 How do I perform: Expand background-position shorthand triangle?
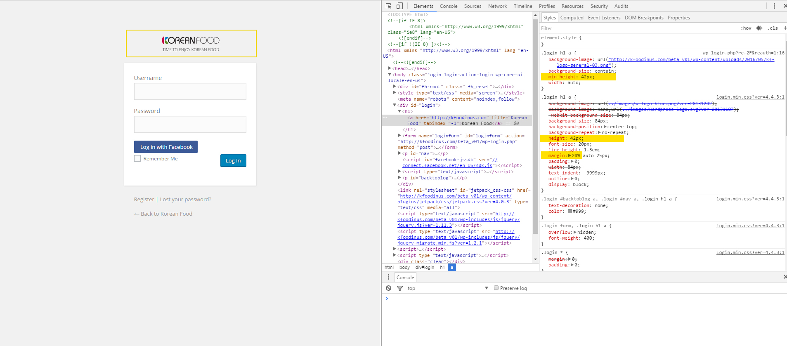[x=605, y=127]
